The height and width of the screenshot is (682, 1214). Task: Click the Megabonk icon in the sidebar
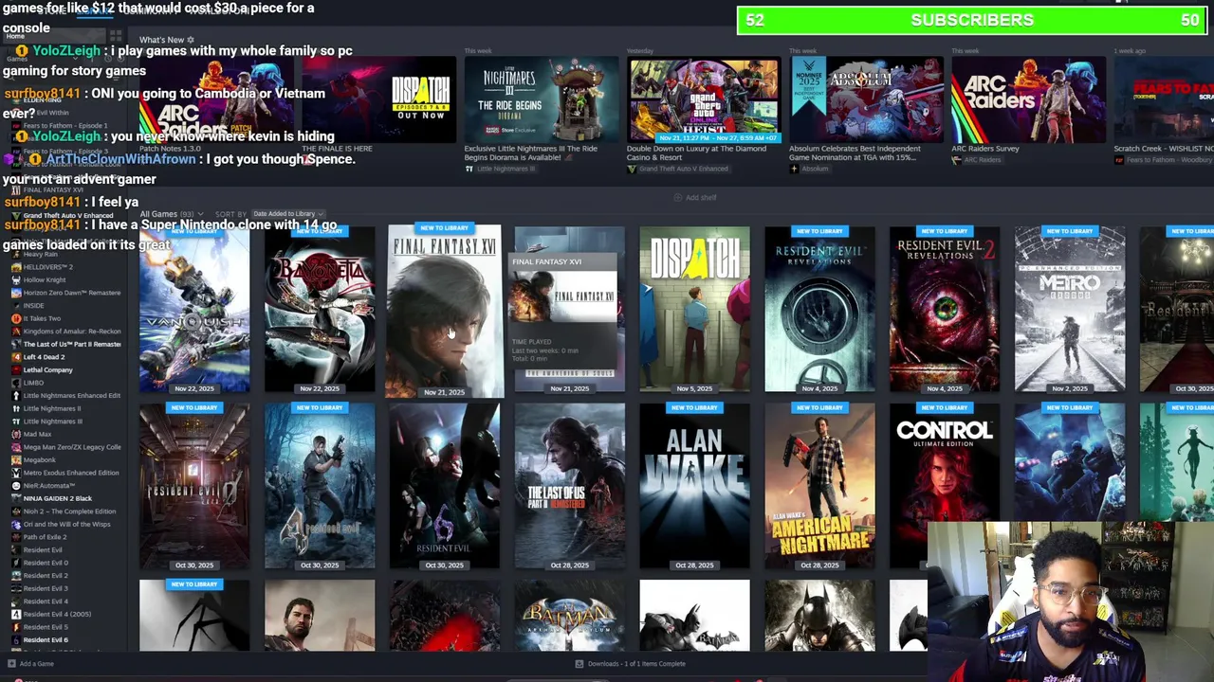[16, 459]
